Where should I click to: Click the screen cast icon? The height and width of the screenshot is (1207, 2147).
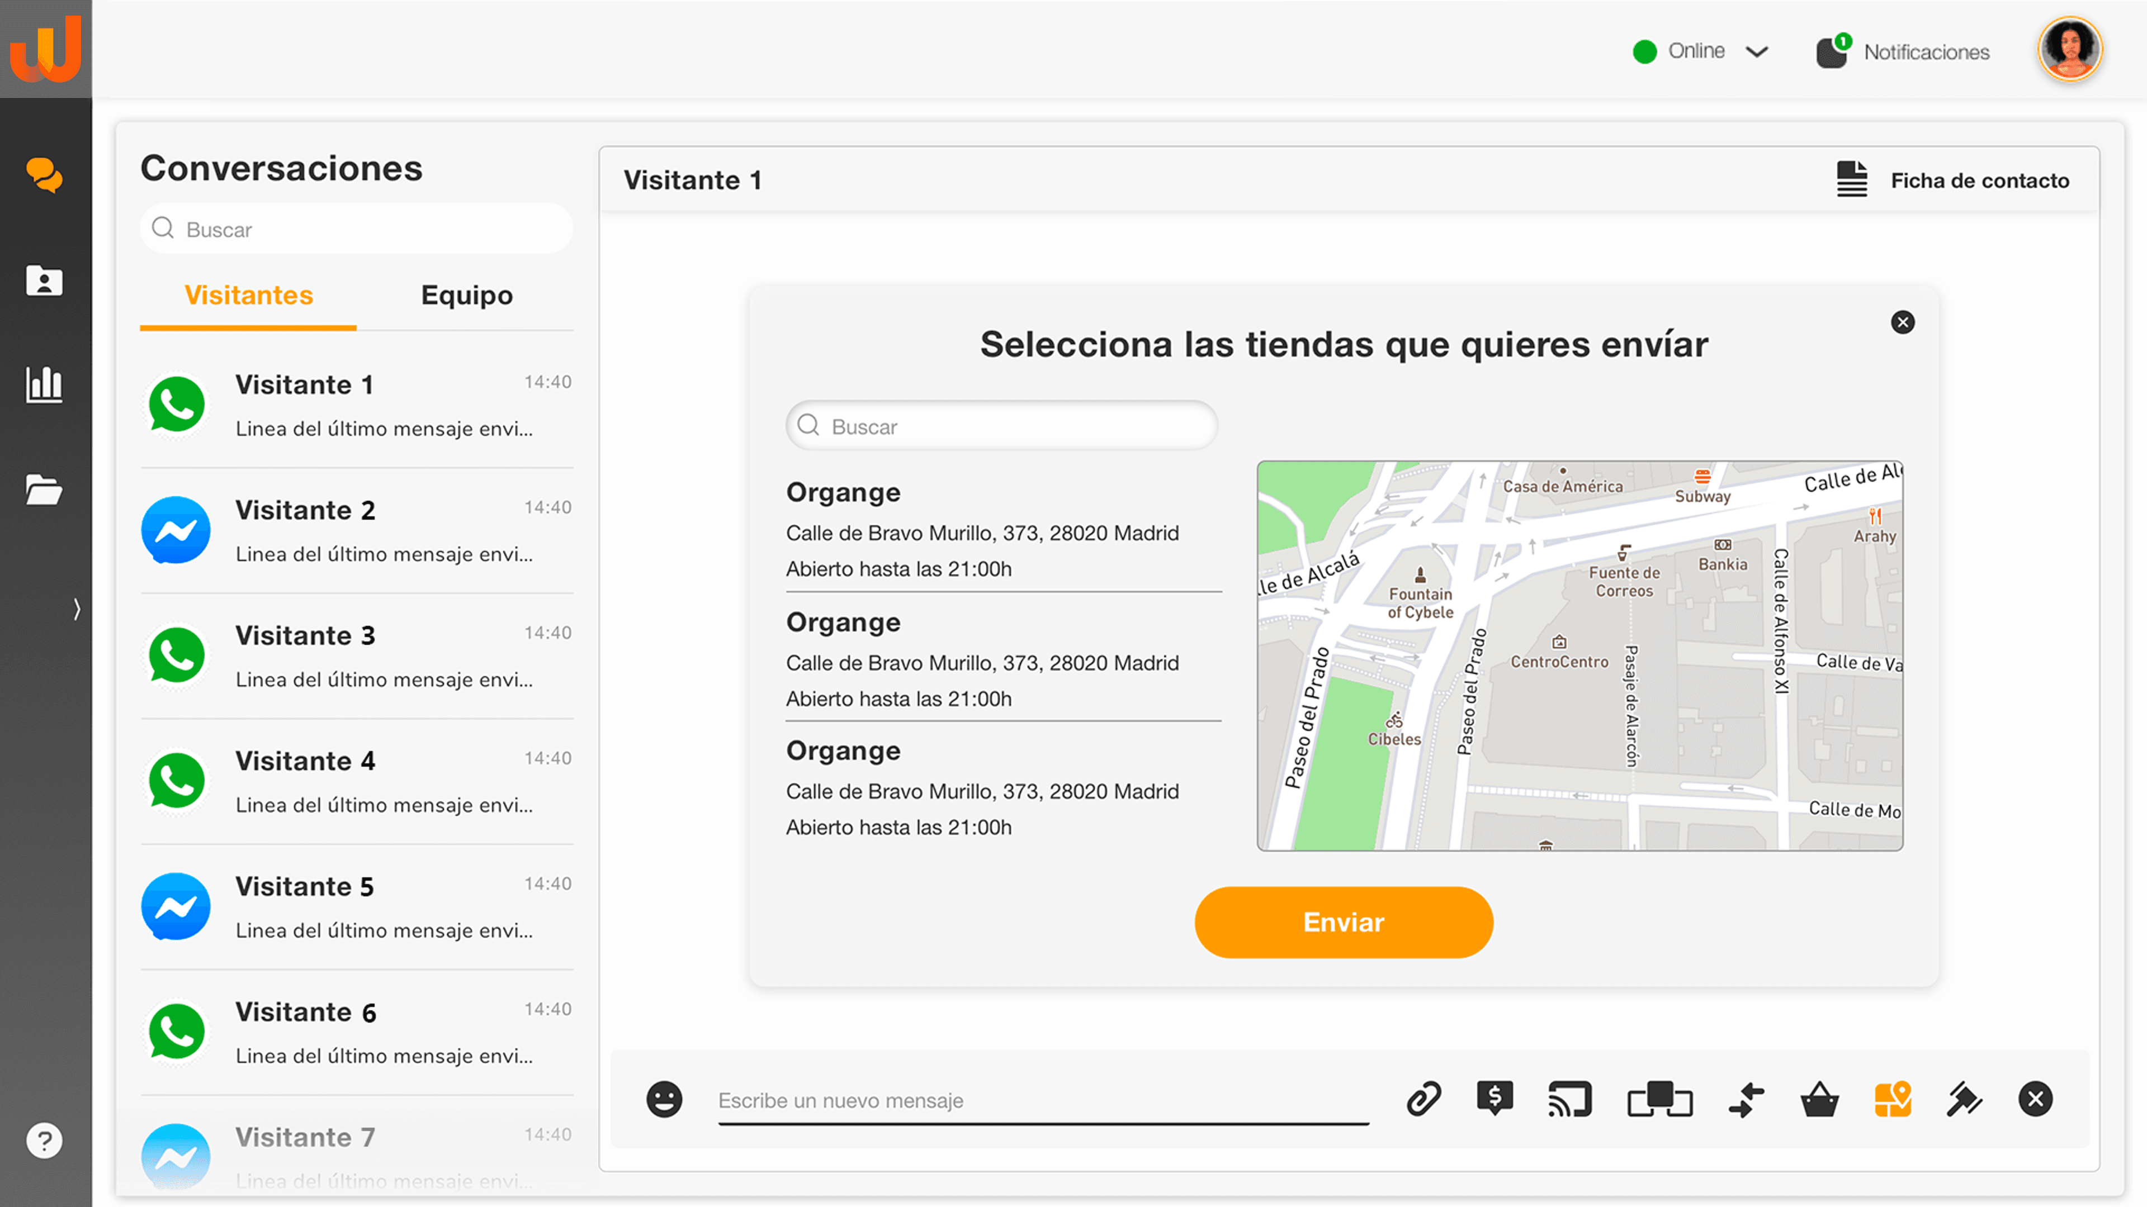coord(1569,1099)
